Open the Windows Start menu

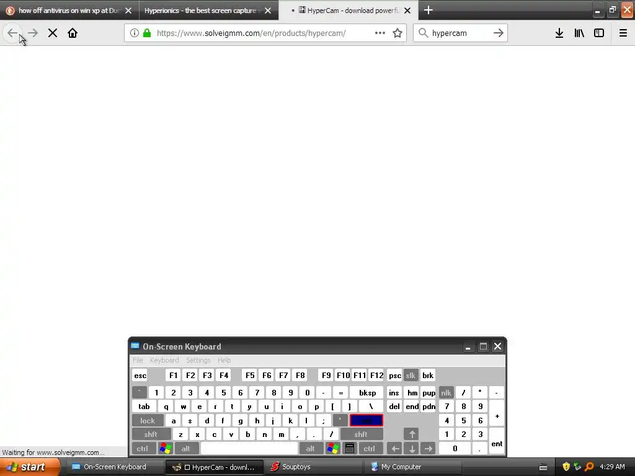click(x=30, y=467)
